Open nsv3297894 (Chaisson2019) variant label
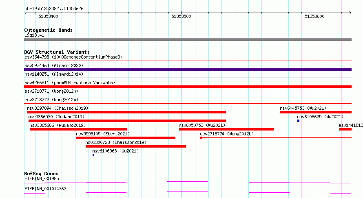 coord(58,108)
